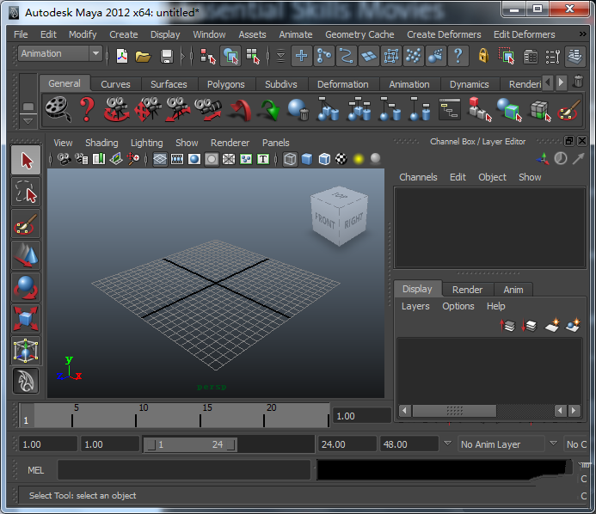Open scene folder icon
596x514 pixels.
pos(143,56)
